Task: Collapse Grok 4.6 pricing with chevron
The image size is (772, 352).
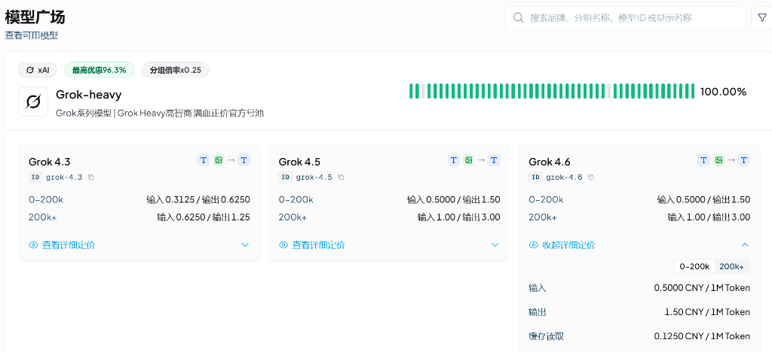Action: tap(746, 245)
